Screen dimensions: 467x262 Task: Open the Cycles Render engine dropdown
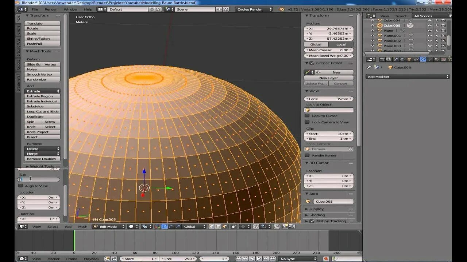pos(254,9)
